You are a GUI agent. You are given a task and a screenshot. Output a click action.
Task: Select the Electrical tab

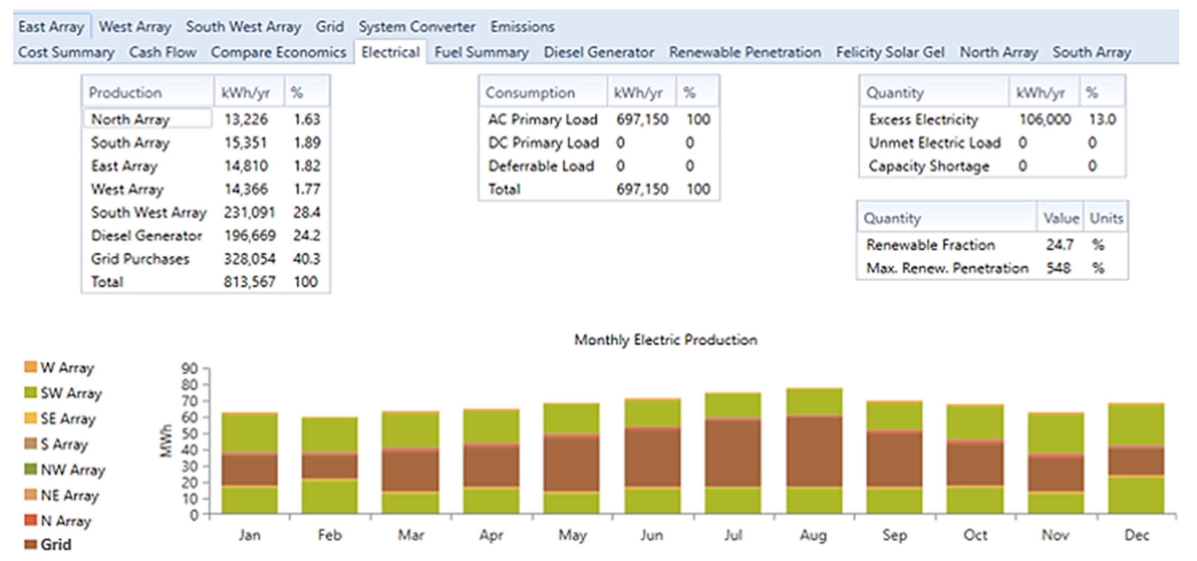coord(390,52)
